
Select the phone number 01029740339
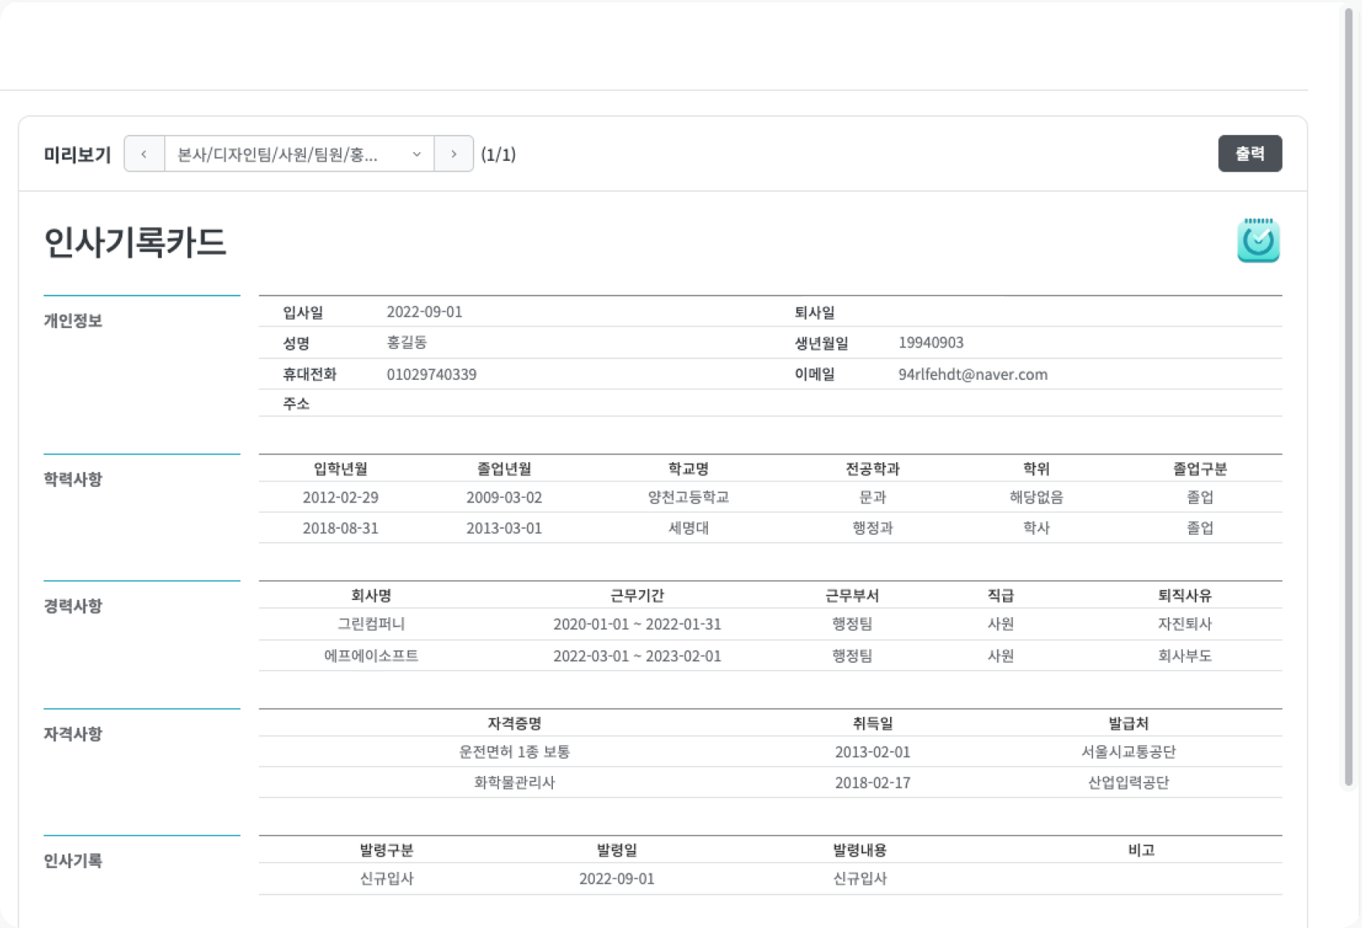(431, 374)
